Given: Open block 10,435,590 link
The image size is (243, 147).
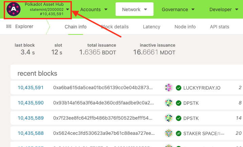Looking at the screenshot, I should (31, 103).
